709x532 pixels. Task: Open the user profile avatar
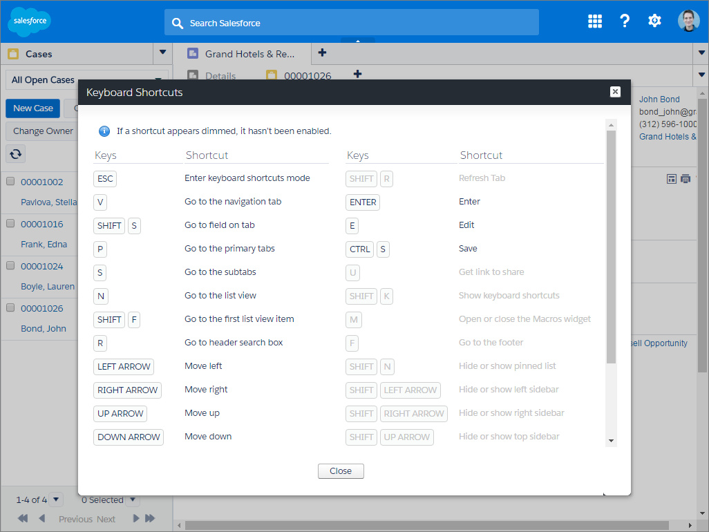(689, 21)
